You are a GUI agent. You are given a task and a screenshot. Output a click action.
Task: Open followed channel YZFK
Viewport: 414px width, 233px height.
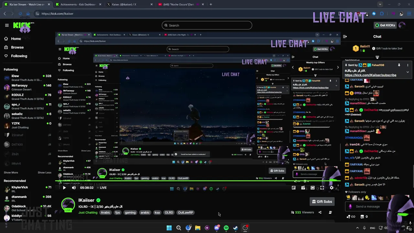tap(27, 125)
